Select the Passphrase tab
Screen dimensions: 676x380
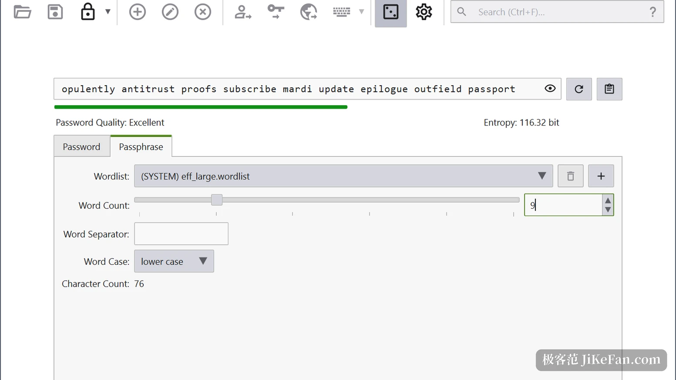point(141,147)
